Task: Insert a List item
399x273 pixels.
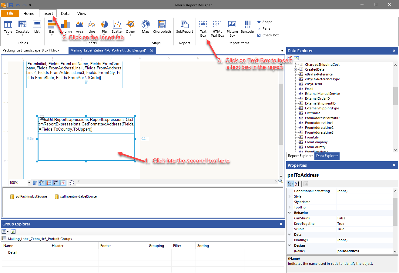Action: click(x=37, y=27)
